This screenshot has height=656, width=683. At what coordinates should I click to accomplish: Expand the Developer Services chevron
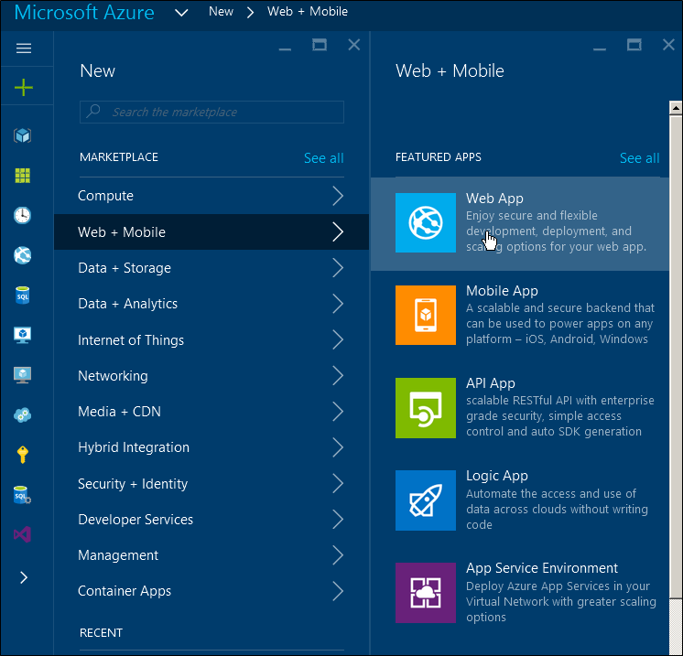(338, 520)
